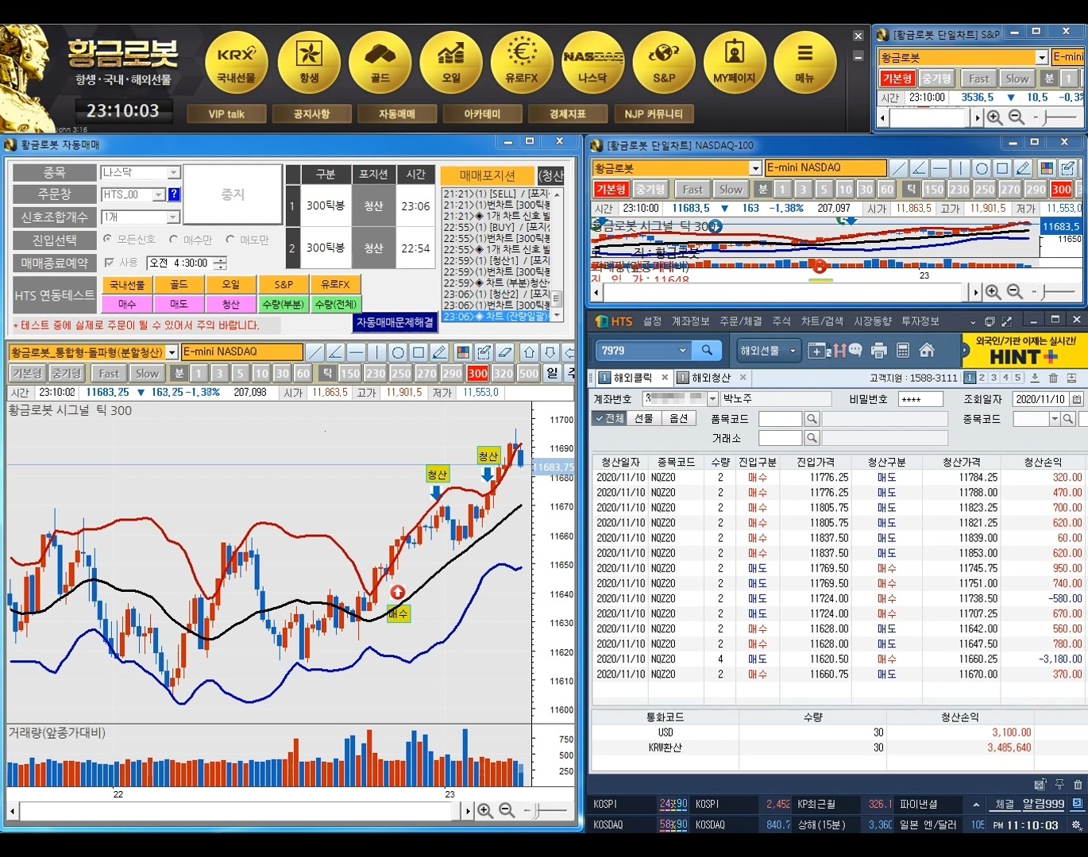Click the 자동매매문제해결 button
Viewport: 1088px width, 857px height.
pyautogui.click(x=395, y=322)
